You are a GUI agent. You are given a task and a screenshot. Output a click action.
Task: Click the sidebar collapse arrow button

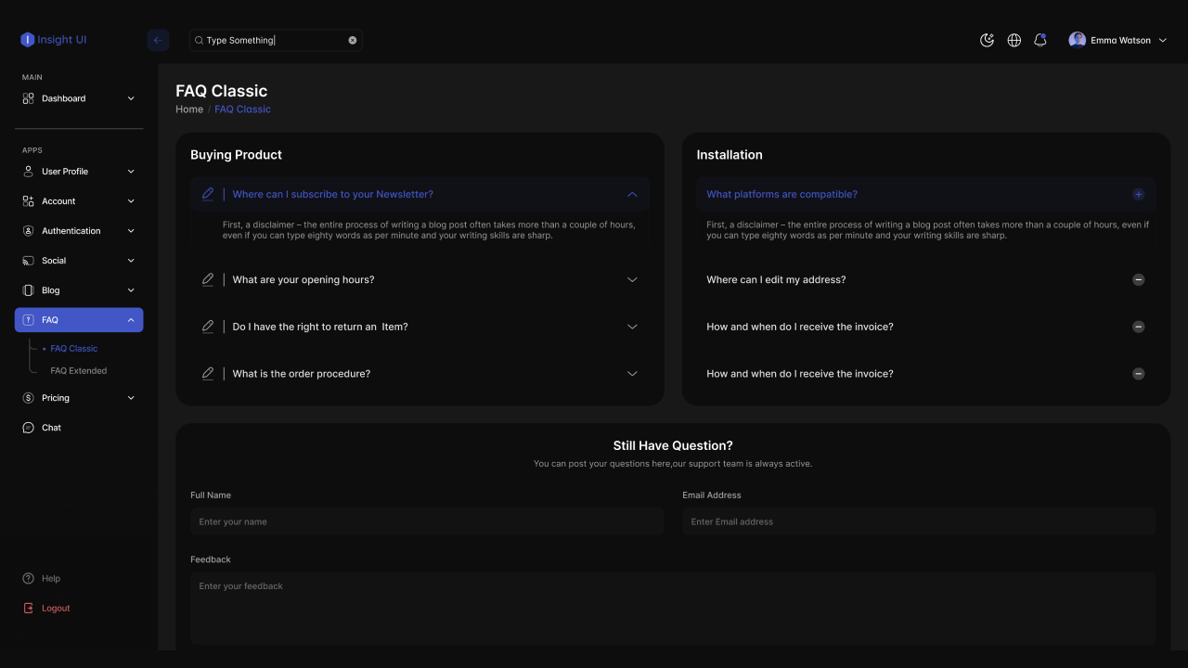158,40
